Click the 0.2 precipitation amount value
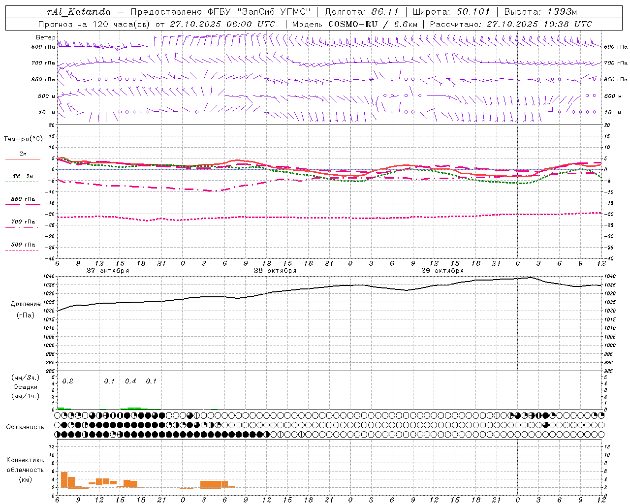The image size is (630, 504). 67,381
